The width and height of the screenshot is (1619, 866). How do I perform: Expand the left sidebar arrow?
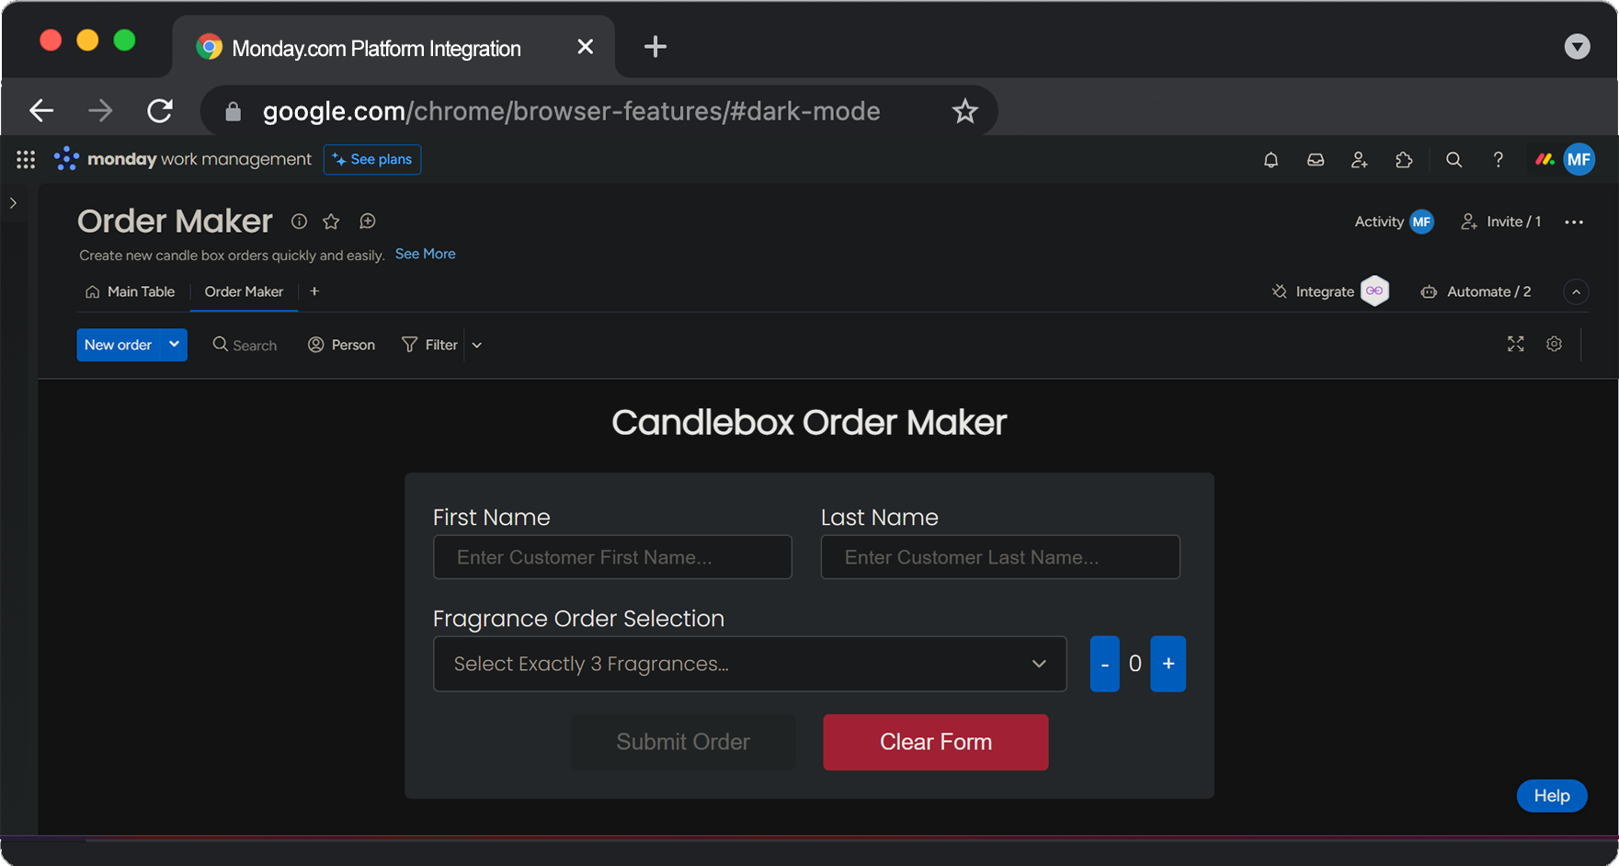[x=13, y=203]
